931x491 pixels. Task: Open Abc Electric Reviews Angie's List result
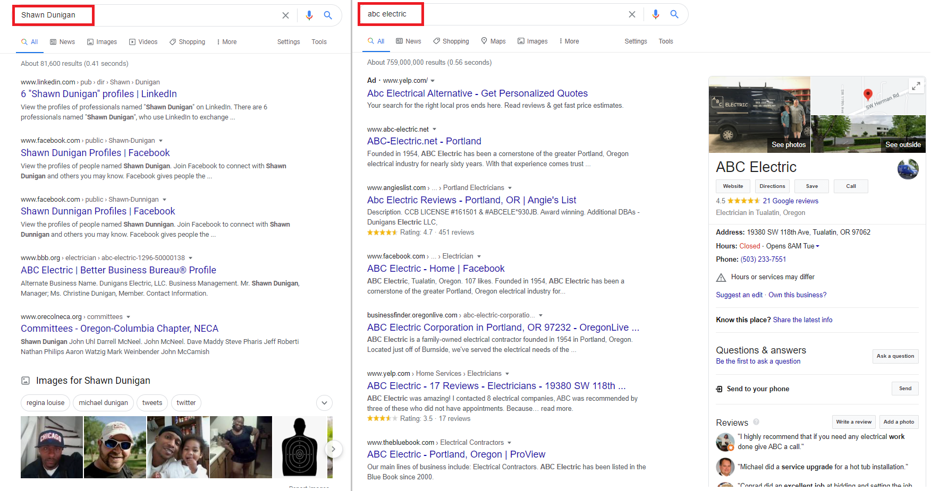coord(471,200)
